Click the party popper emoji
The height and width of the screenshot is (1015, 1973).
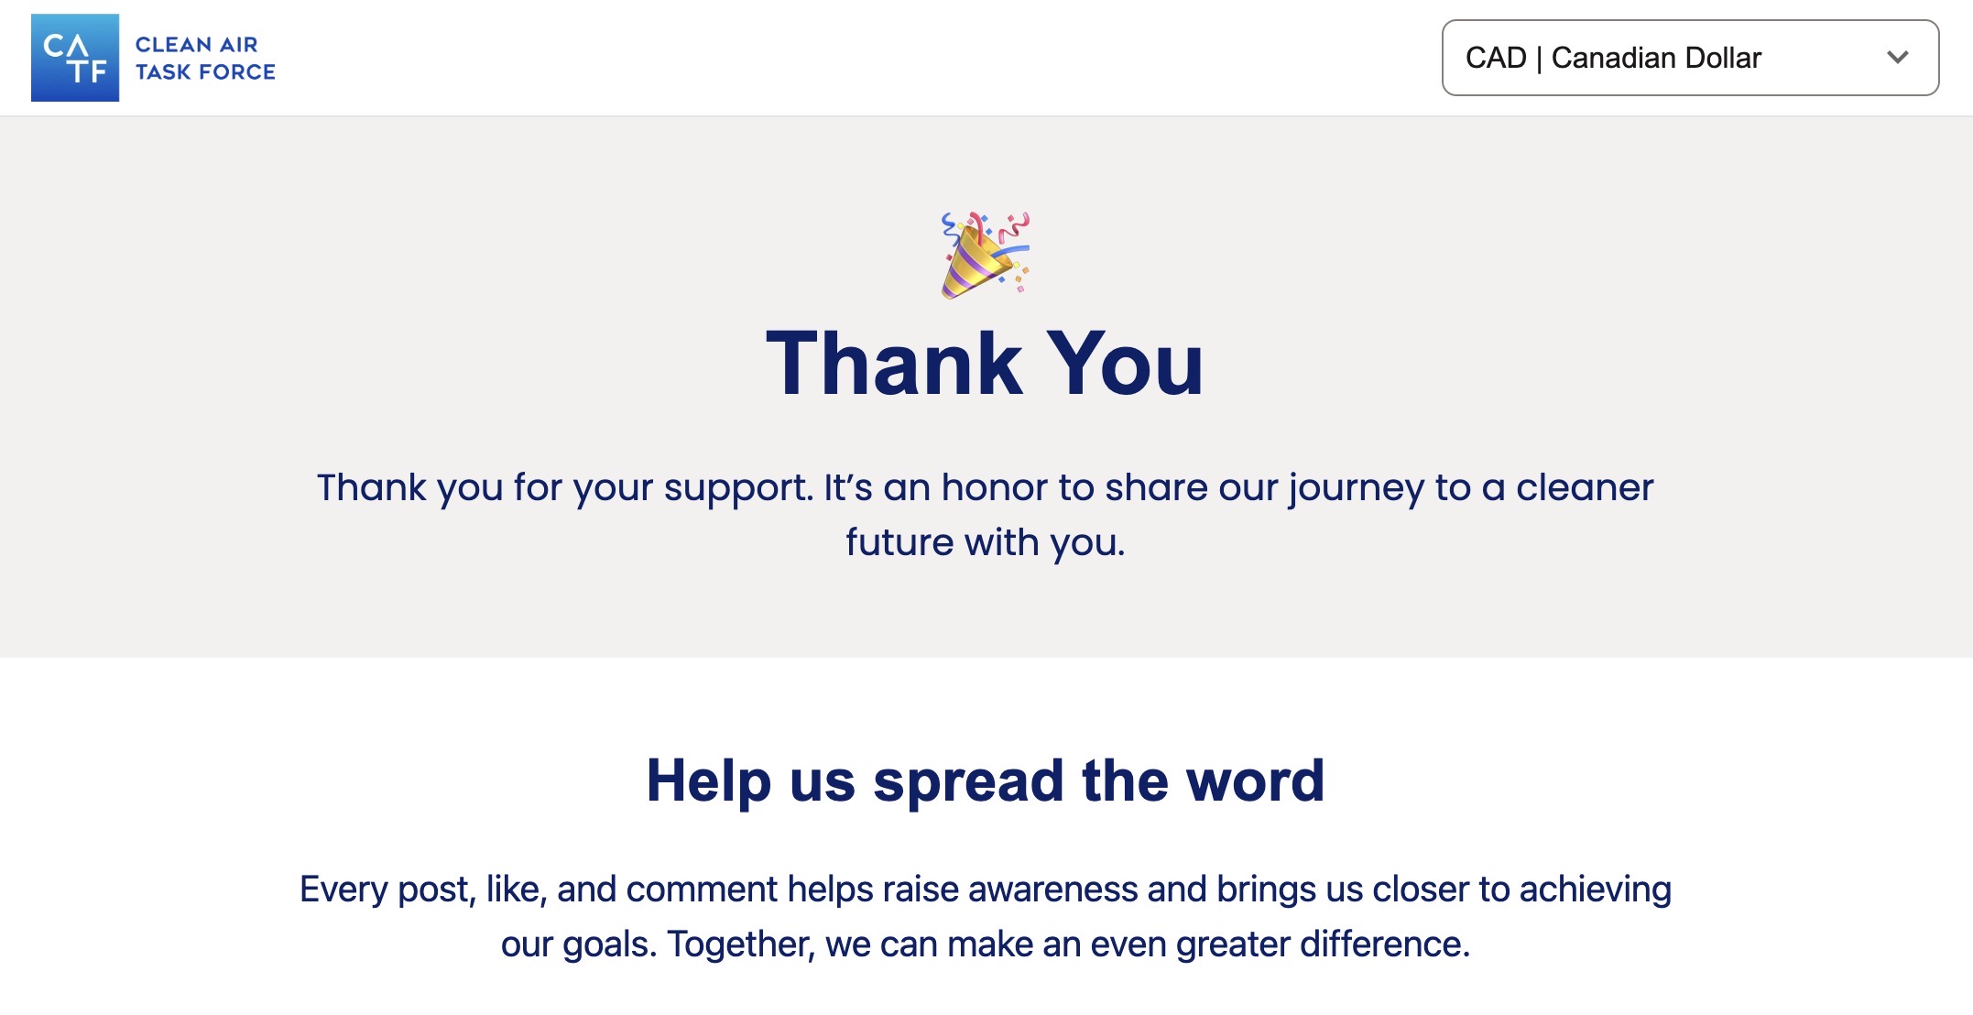[985, 255]
